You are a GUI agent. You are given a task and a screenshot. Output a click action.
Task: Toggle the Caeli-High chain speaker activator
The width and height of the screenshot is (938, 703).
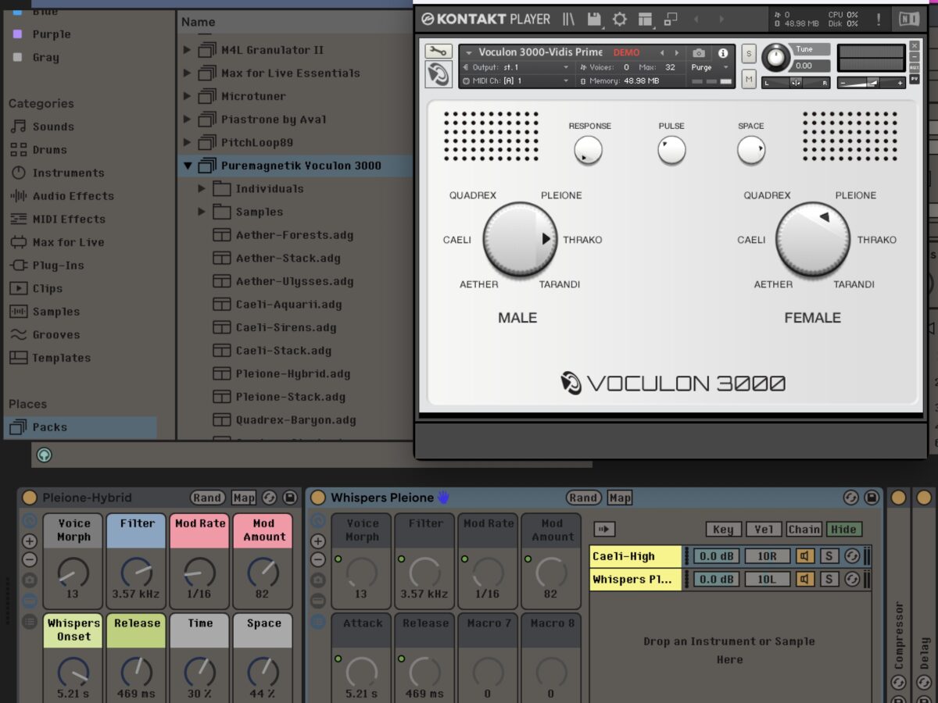(805, 556)
